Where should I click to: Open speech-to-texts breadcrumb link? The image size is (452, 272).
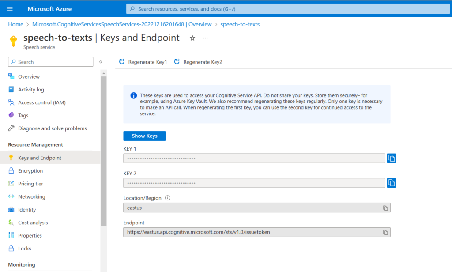[x=240, y=24]
